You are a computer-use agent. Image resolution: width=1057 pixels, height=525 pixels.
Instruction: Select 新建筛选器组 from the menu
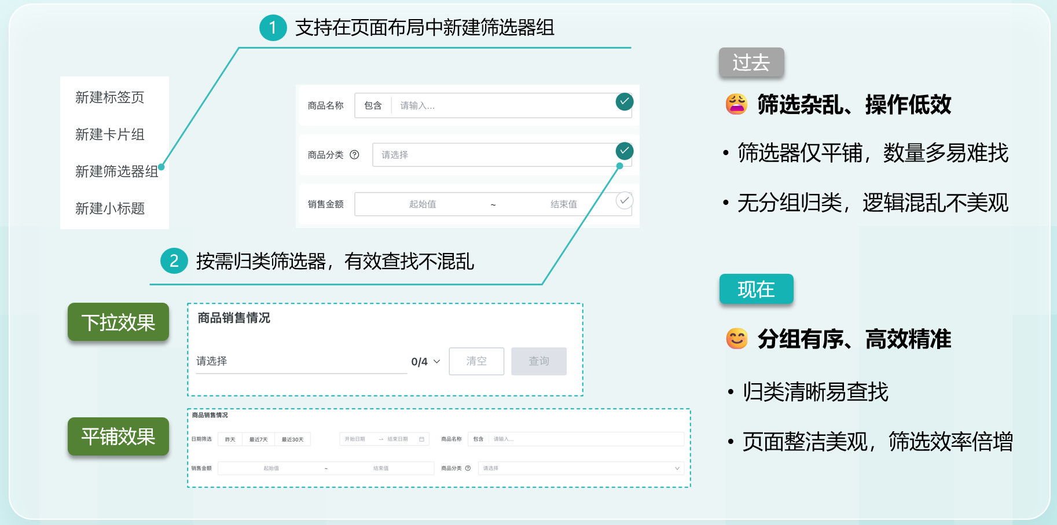pos(116,171)
